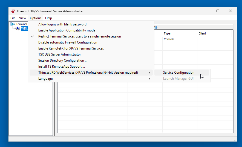Open Session Directory Configuration

pyautogui.click(x=91, y=60)
